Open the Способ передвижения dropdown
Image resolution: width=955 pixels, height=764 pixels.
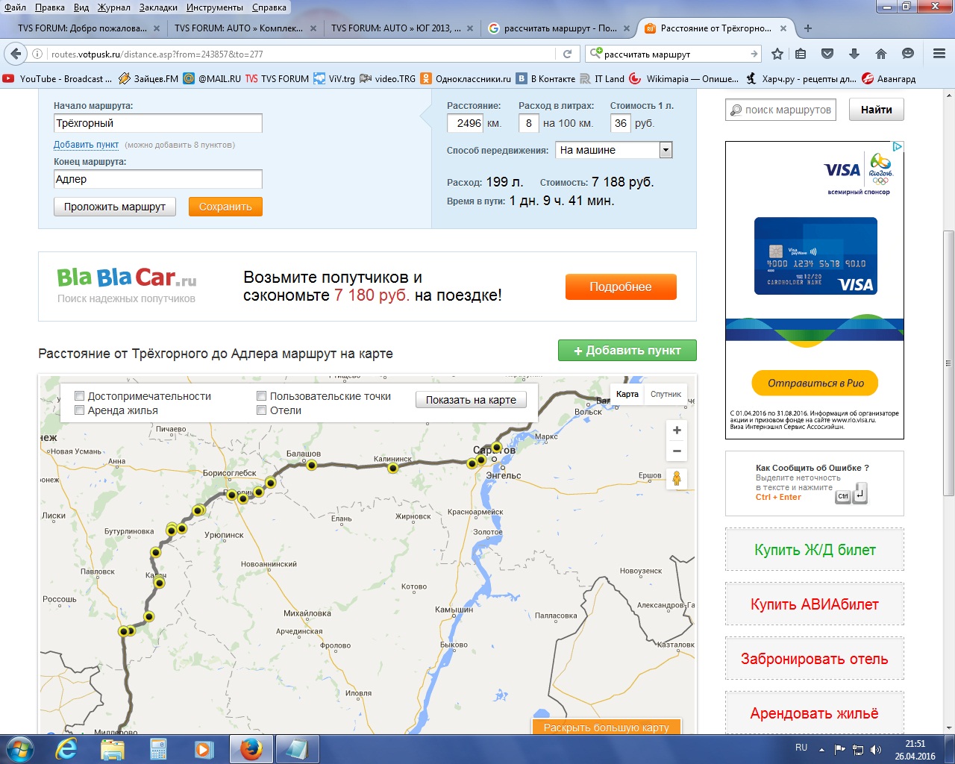(x=666, y=150)
